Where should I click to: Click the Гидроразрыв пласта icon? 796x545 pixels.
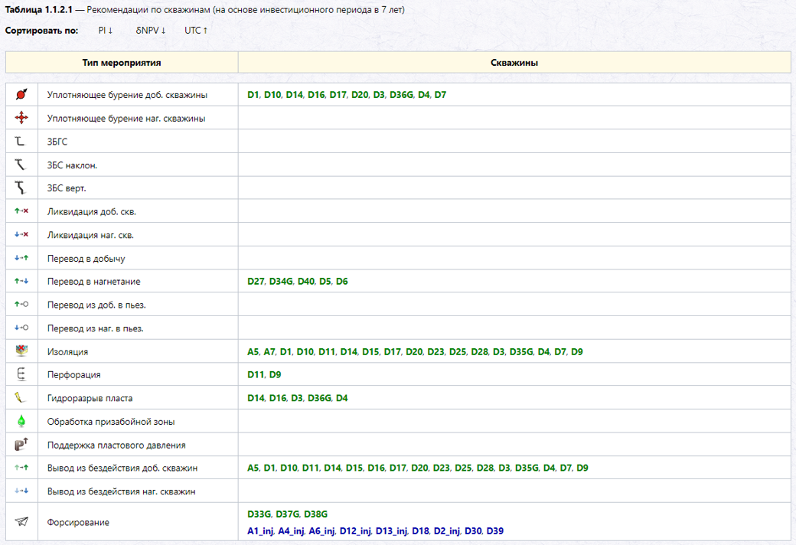(x=20, y=397)
